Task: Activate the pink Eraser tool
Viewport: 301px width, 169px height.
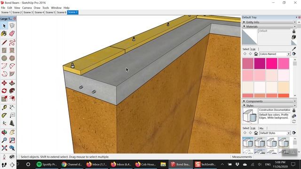Action: click(12, 33)
